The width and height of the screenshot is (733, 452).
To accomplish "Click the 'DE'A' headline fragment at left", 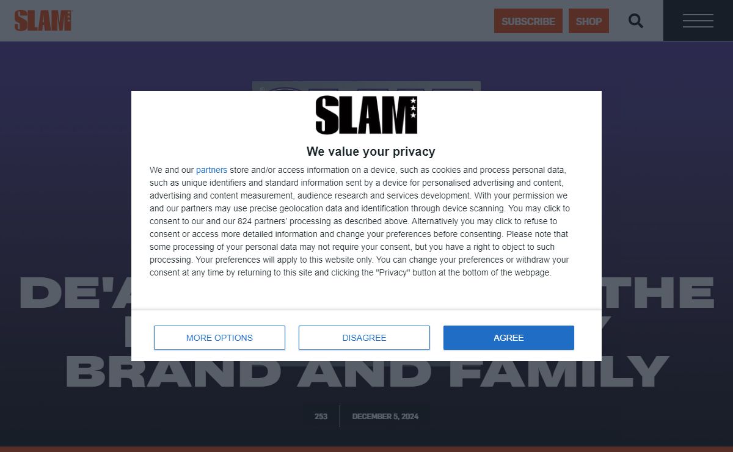I will (75, 293).
